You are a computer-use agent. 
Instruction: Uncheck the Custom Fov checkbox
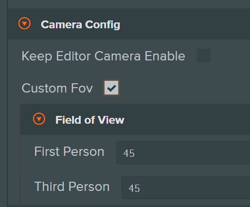pyautogui.click(x=111, y=88)
